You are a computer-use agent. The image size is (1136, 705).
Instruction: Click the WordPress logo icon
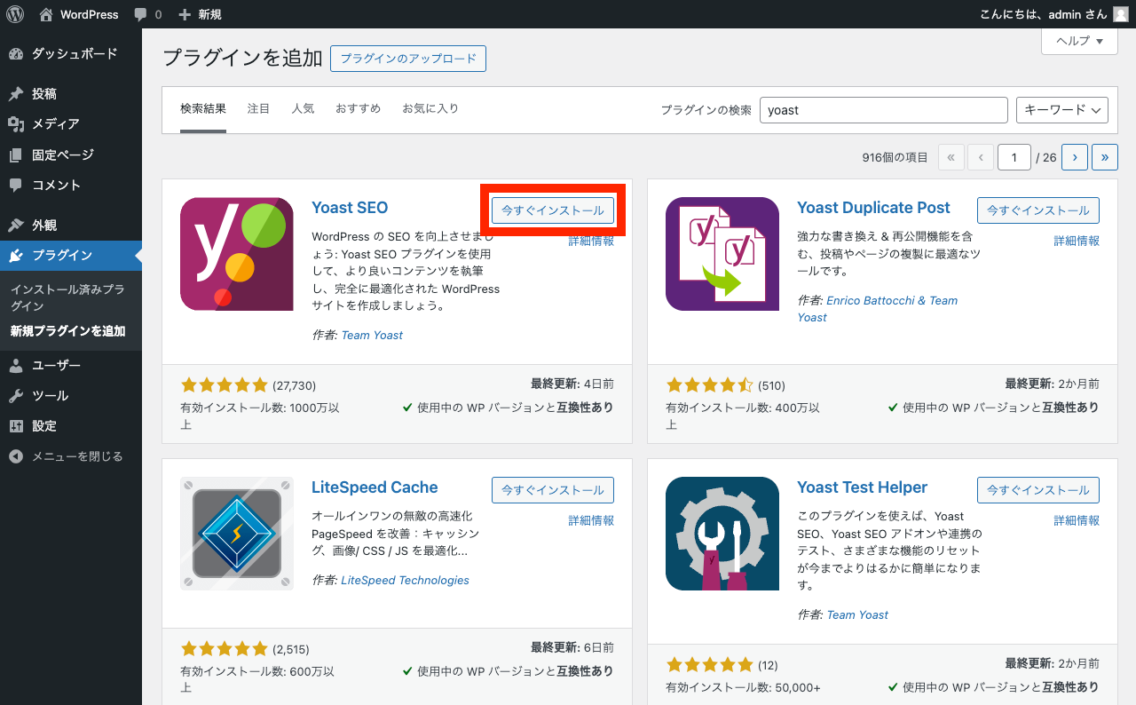pyautogui.click(x=14, y=14)
